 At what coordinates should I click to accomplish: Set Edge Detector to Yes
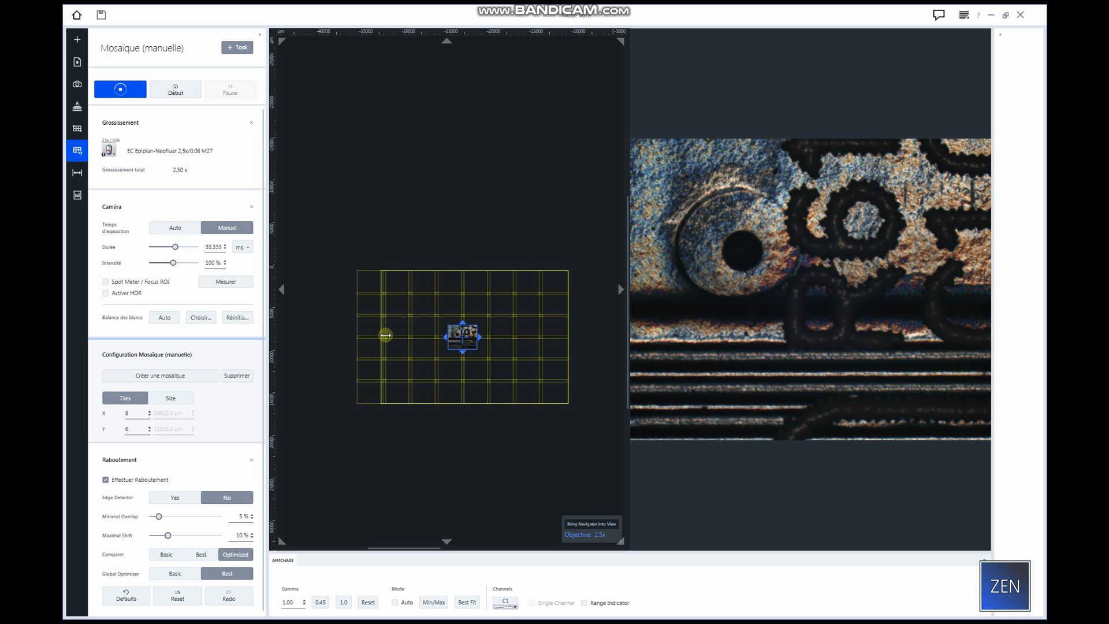tap(175, 497)
